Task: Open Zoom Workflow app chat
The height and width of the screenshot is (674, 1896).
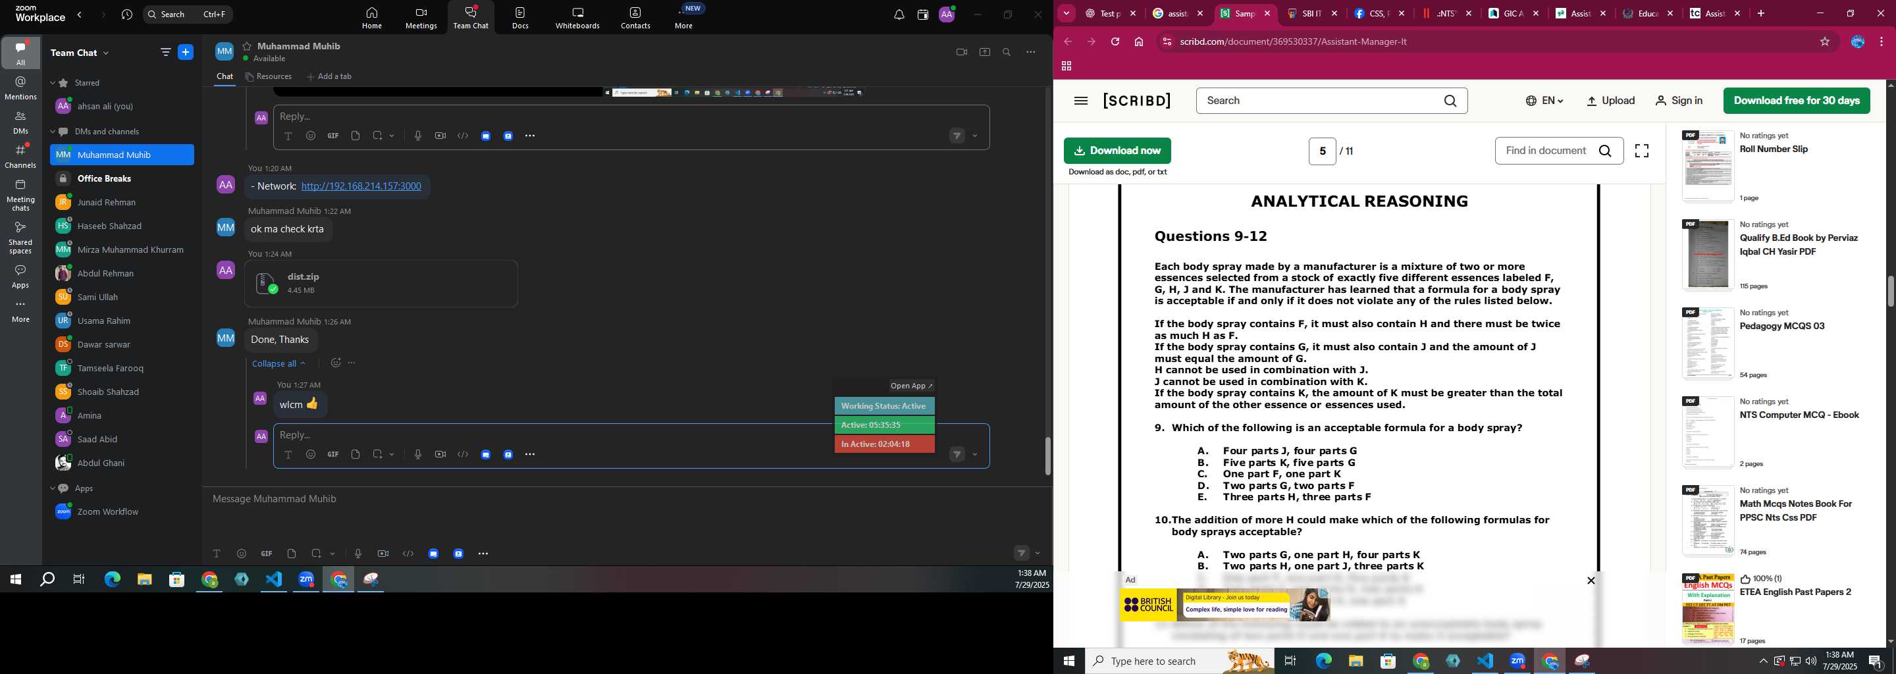Action: click(122, 512)
